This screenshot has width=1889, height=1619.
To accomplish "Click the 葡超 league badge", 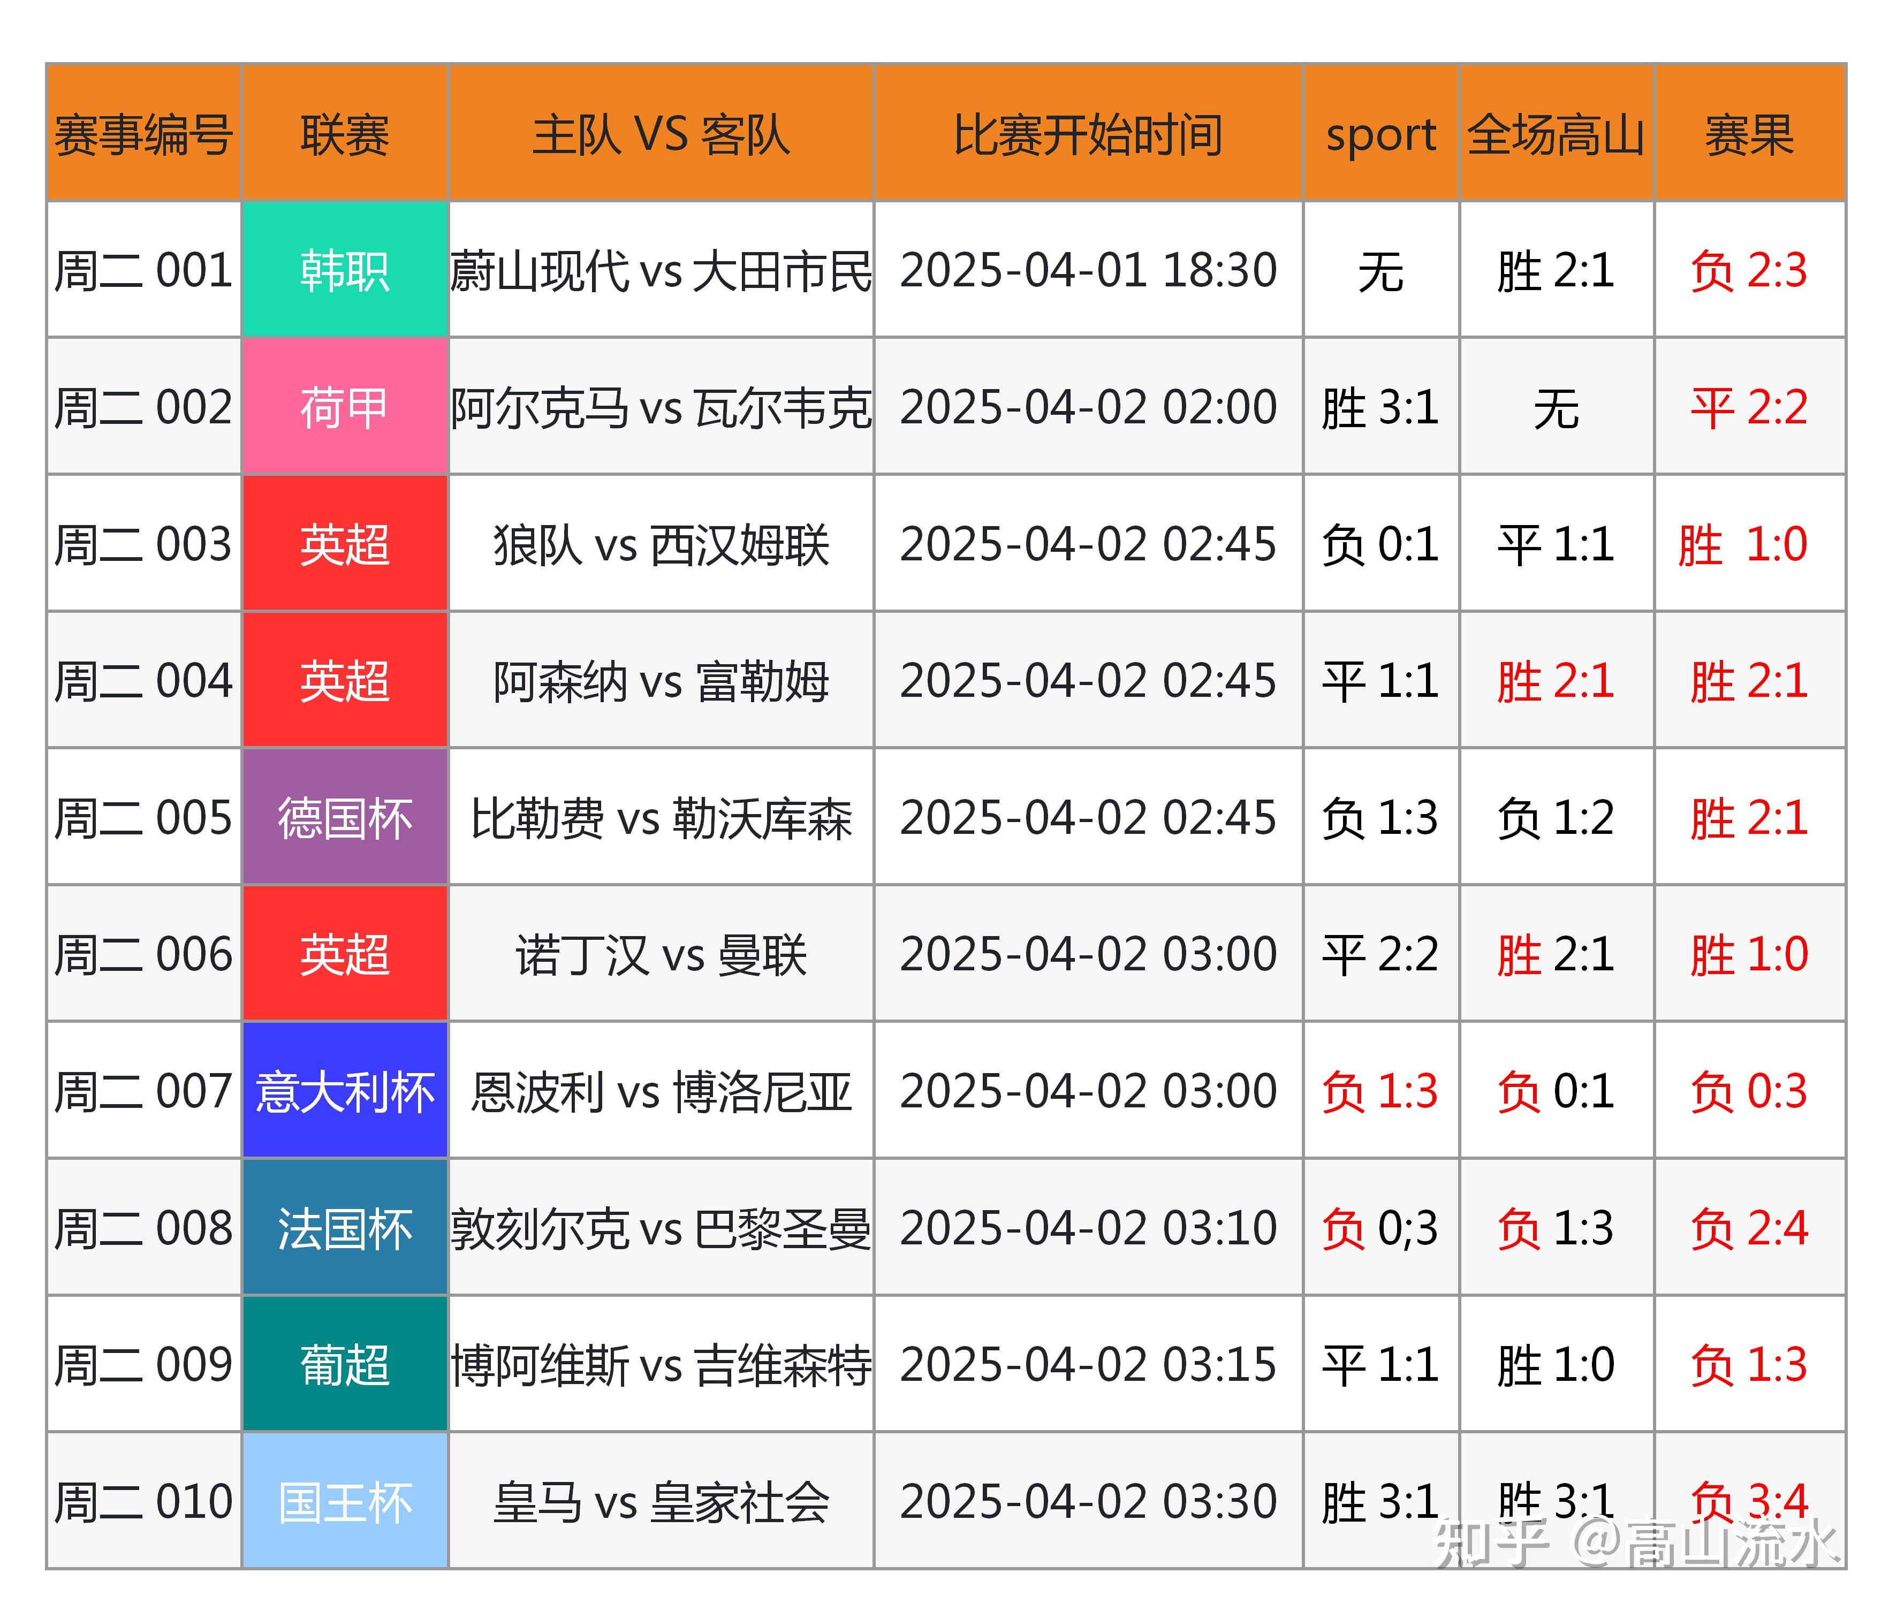I will point(345,1365).
